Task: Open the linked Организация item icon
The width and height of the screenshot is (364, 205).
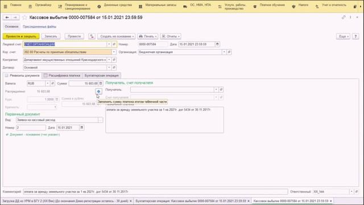Action: click(229, 52)
